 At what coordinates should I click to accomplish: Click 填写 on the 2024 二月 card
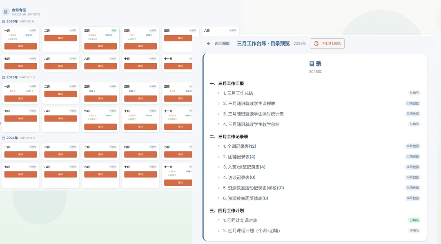(x=60, y=154)
